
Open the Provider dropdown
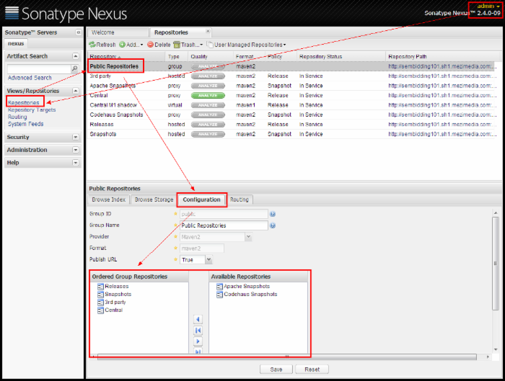pyautogui.click(x=248, y=237)
